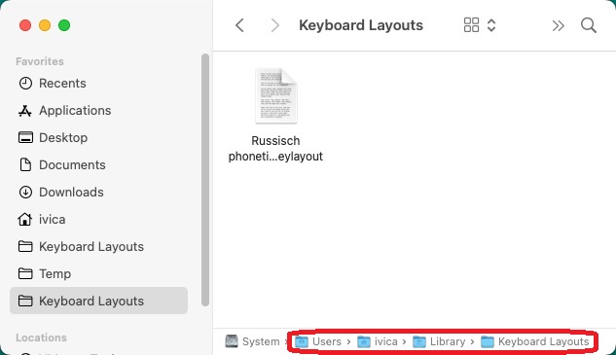Go forward with the right chevron
The width and height of the screenshot is (616, 355).
[275, 25]
